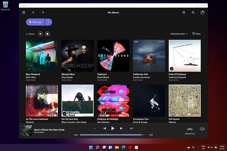Open the Dining Room zone selector
227x151 pixels.
tap(190, 131)
